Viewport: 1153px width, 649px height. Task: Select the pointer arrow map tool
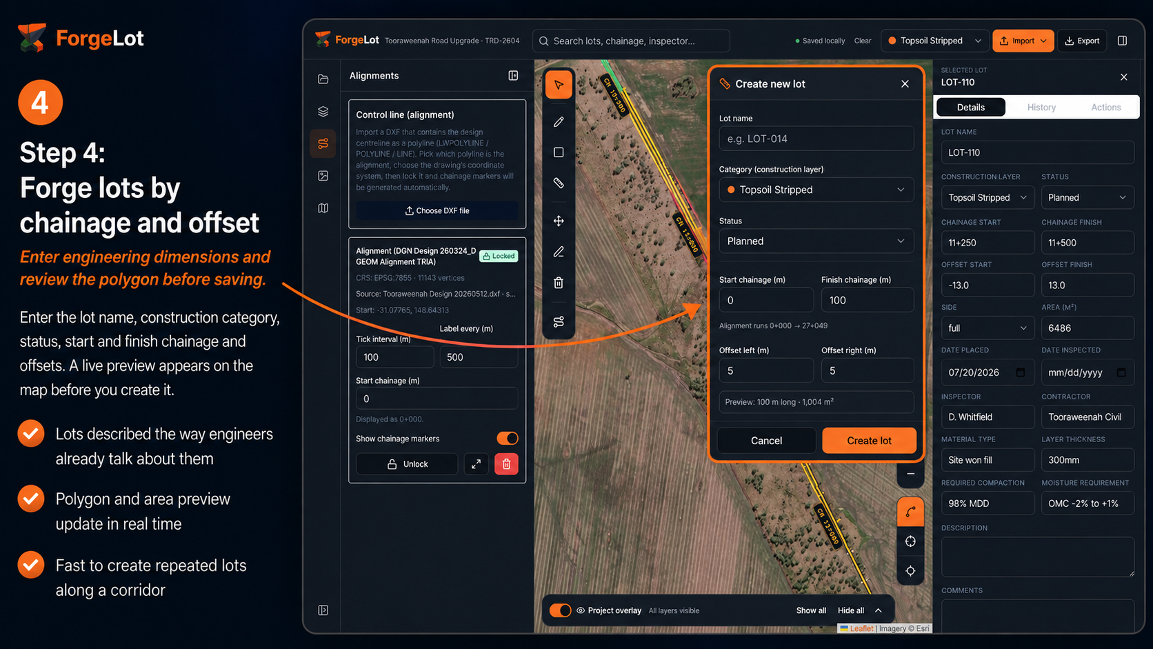click(559, 85)
